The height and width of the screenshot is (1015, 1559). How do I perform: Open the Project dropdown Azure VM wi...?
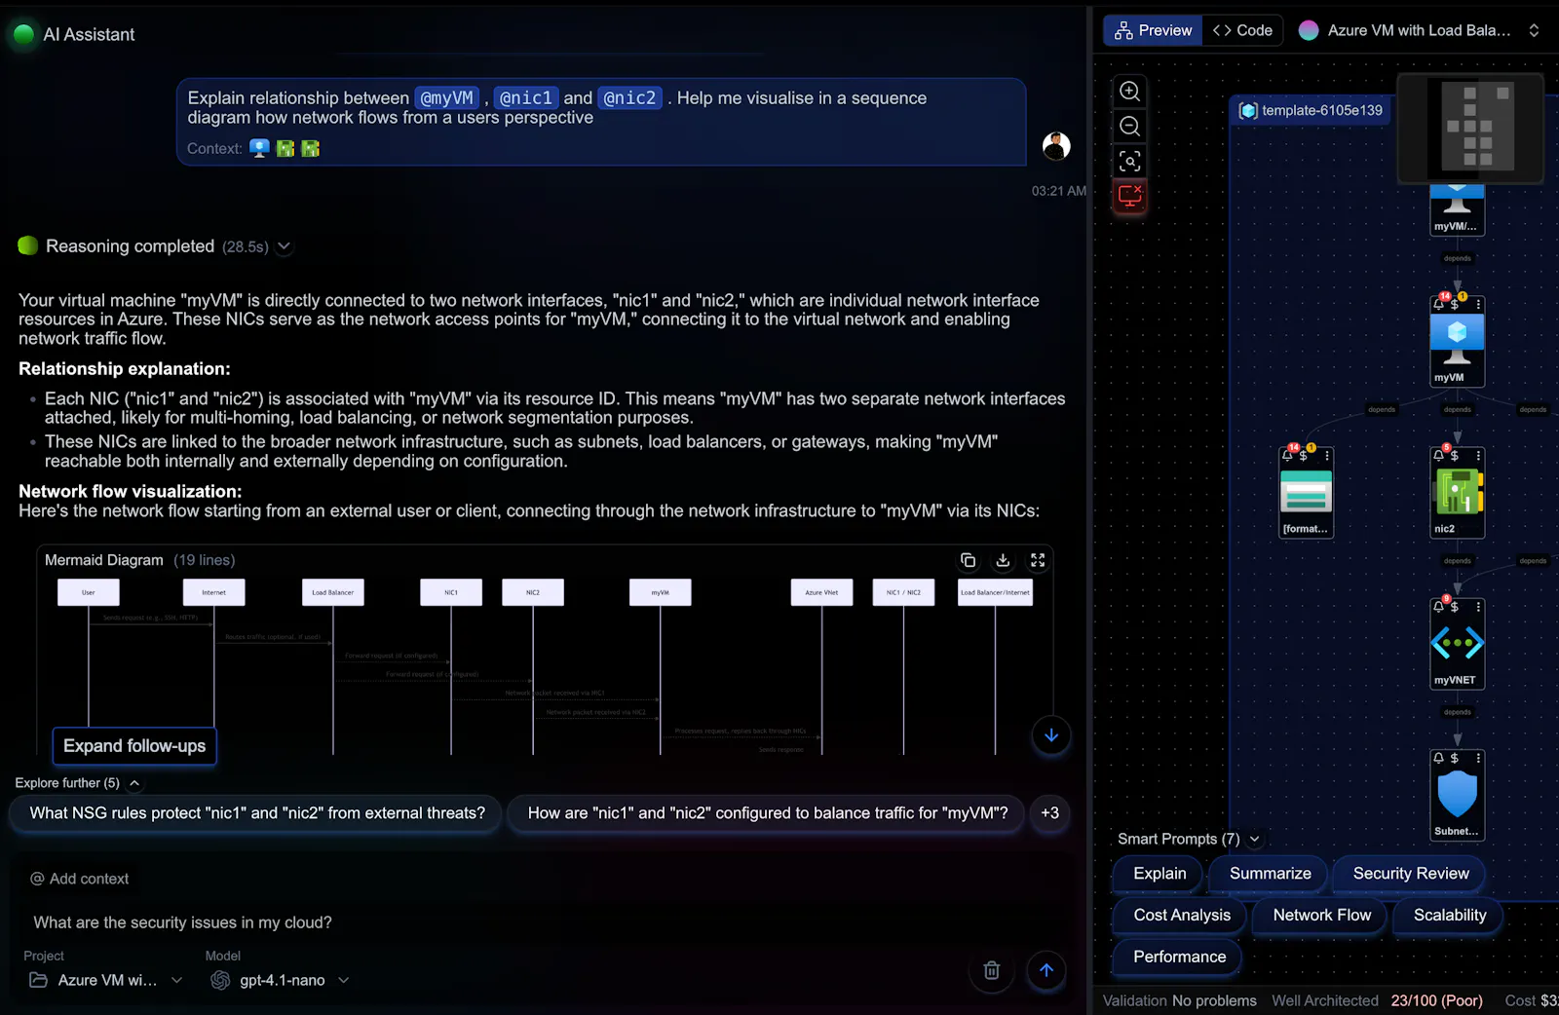[105, 980]
